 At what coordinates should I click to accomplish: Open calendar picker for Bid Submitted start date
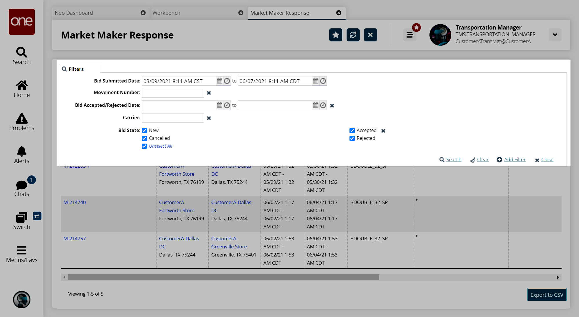coord(220,81)
